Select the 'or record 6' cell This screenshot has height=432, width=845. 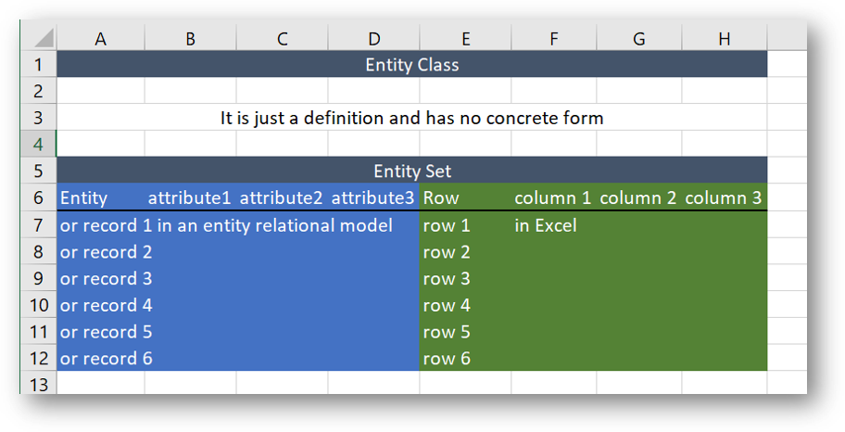point(100,359)
